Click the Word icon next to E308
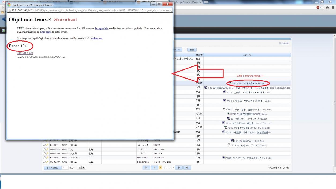This screenshot has height=189, width=336. 224,158
